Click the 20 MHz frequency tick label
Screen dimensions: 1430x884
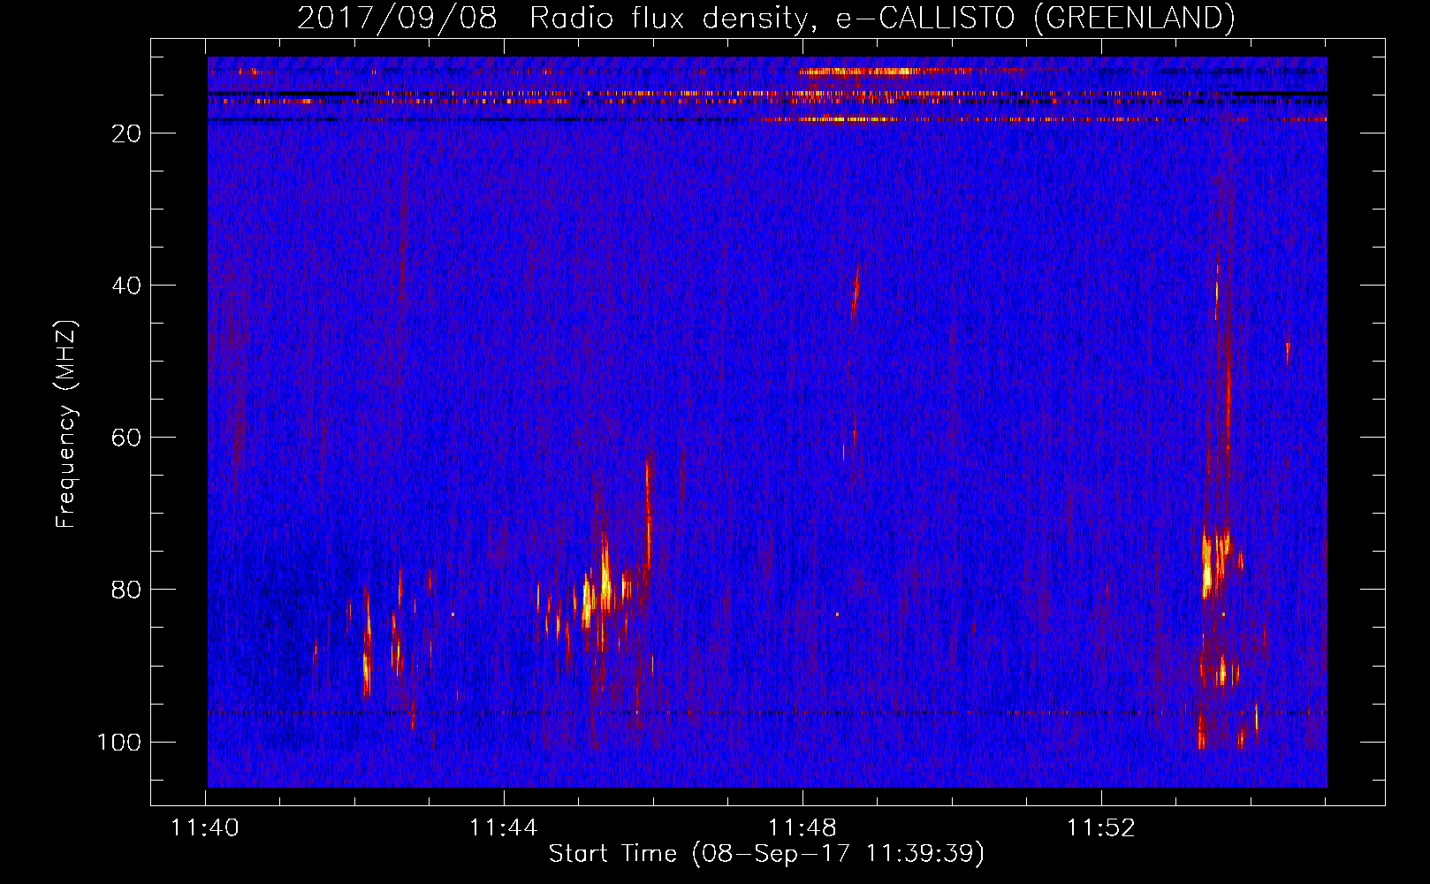(127, 133)
